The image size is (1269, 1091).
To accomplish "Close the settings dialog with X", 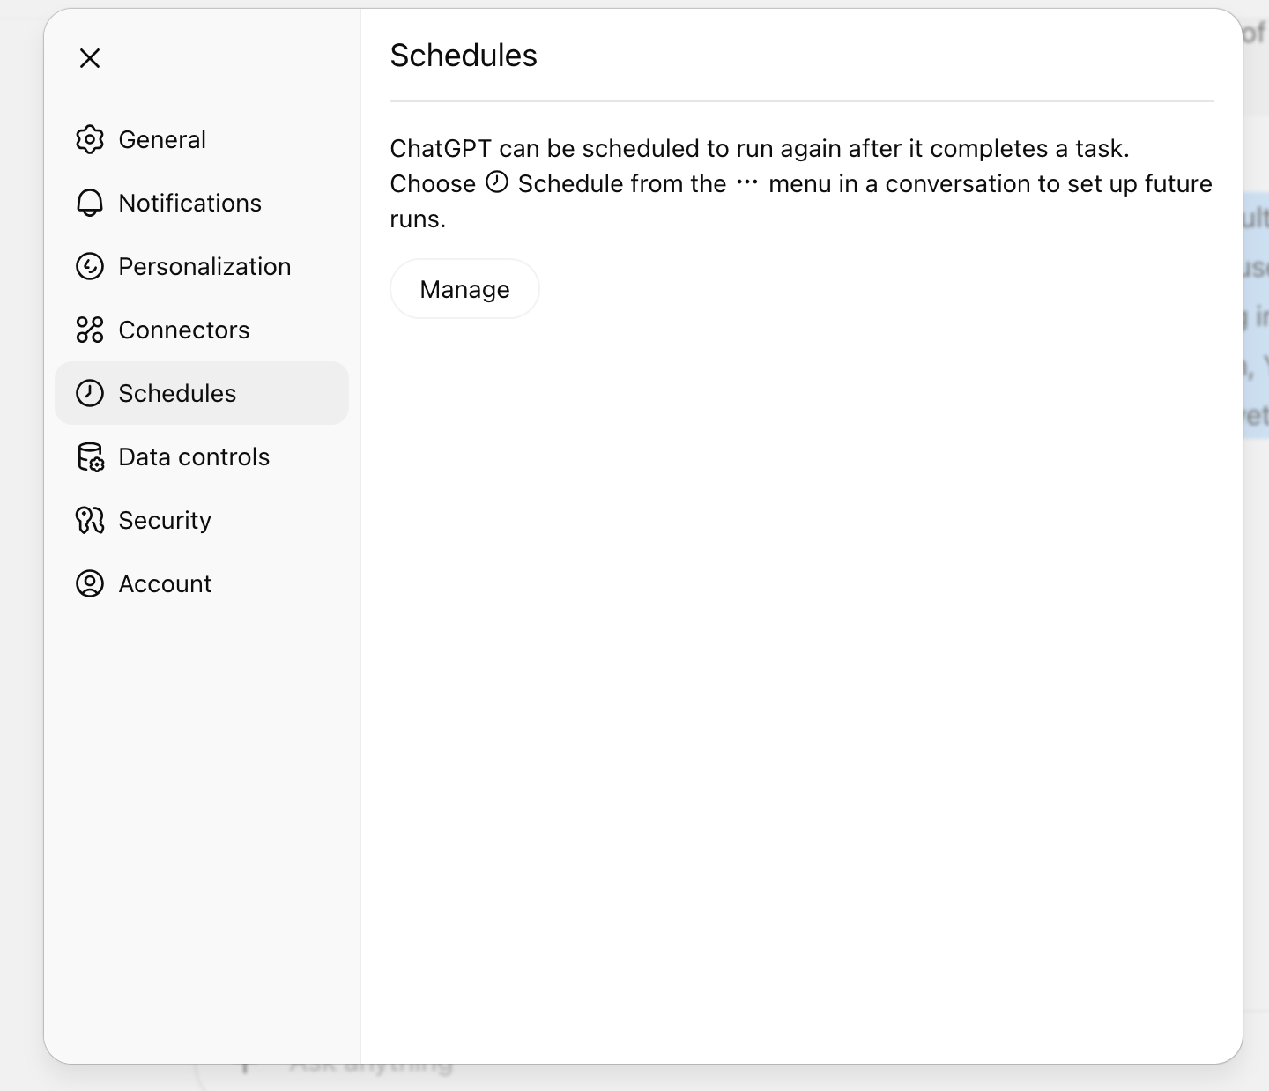I will [x=90, y=58].
